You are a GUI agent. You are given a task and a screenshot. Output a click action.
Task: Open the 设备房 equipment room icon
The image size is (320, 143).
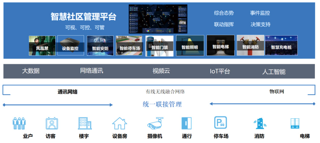pos(119,123)
